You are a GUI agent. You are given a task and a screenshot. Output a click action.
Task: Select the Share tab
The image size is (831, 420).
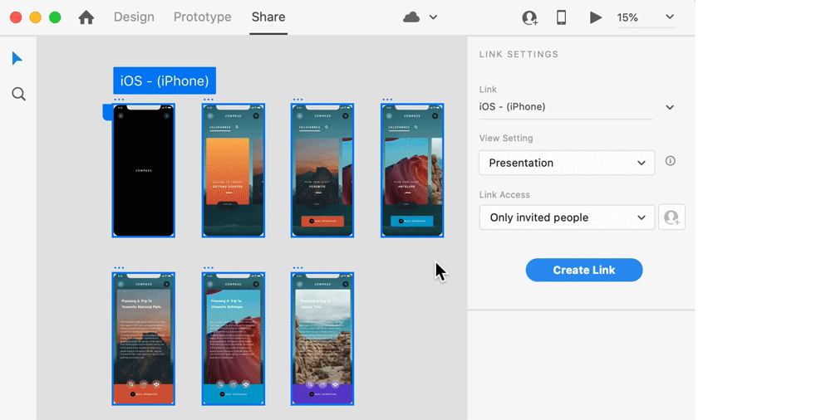[268, 17]
